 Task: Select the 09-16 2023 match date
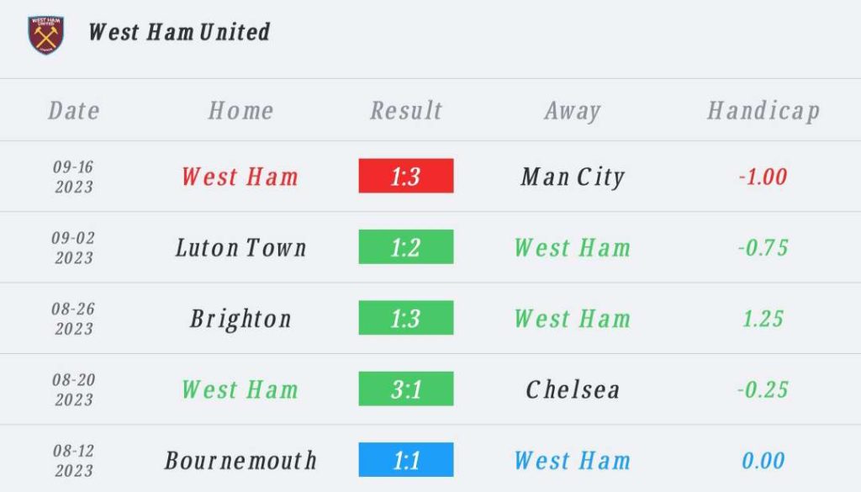(74, 177)
